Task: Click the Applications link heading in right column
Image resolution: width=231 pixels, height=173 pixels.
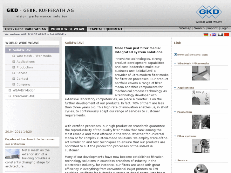Action: point(186,88)
